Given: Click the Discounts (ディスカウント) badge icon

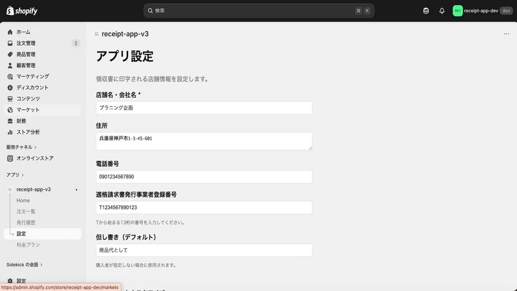Looking at the screenshot, I should pyautogui.click(x=10, y=88).
